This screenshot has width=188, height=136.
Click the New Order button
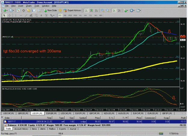pos(51,11)
